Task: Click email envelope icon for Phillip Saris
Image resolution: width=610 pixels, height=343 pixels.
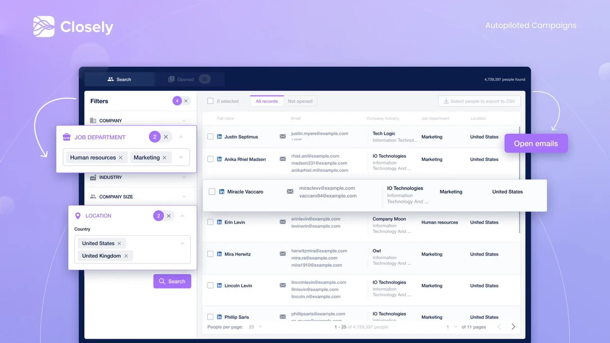Action: click(x=283, y=317)
